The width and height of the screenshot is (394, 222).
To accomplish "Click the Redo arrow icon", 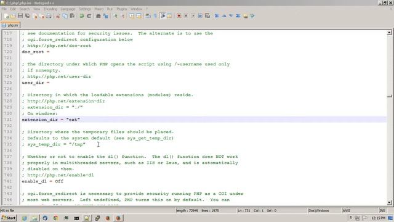I will click(89, 16).
